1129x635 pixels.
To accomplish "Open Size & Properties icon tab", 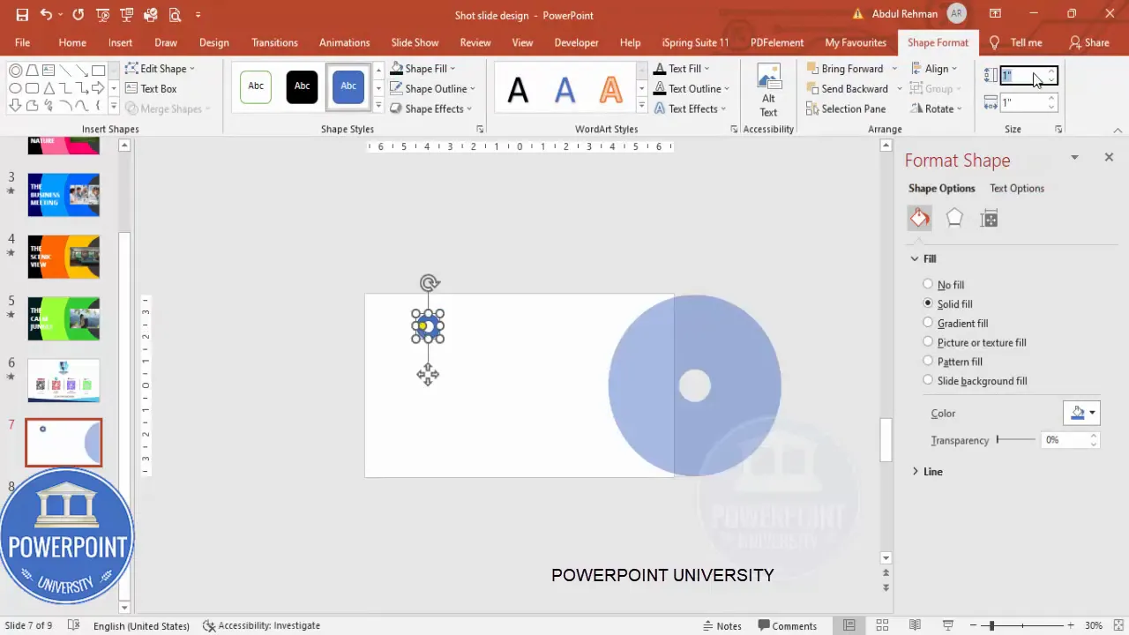I will pos(989,219).
